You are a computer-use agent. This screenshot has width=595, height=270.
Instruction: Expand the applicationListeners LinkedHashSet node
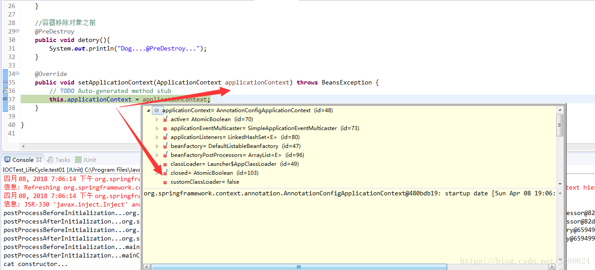(157, 137)
